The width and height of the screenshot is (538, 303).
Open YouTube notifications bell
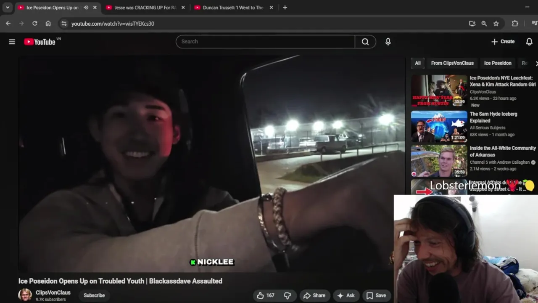(529, 42)
